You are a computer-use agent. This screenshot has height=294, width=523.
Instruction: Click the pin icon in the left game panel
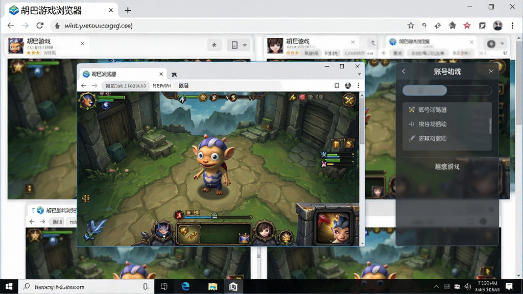(214, 45)
